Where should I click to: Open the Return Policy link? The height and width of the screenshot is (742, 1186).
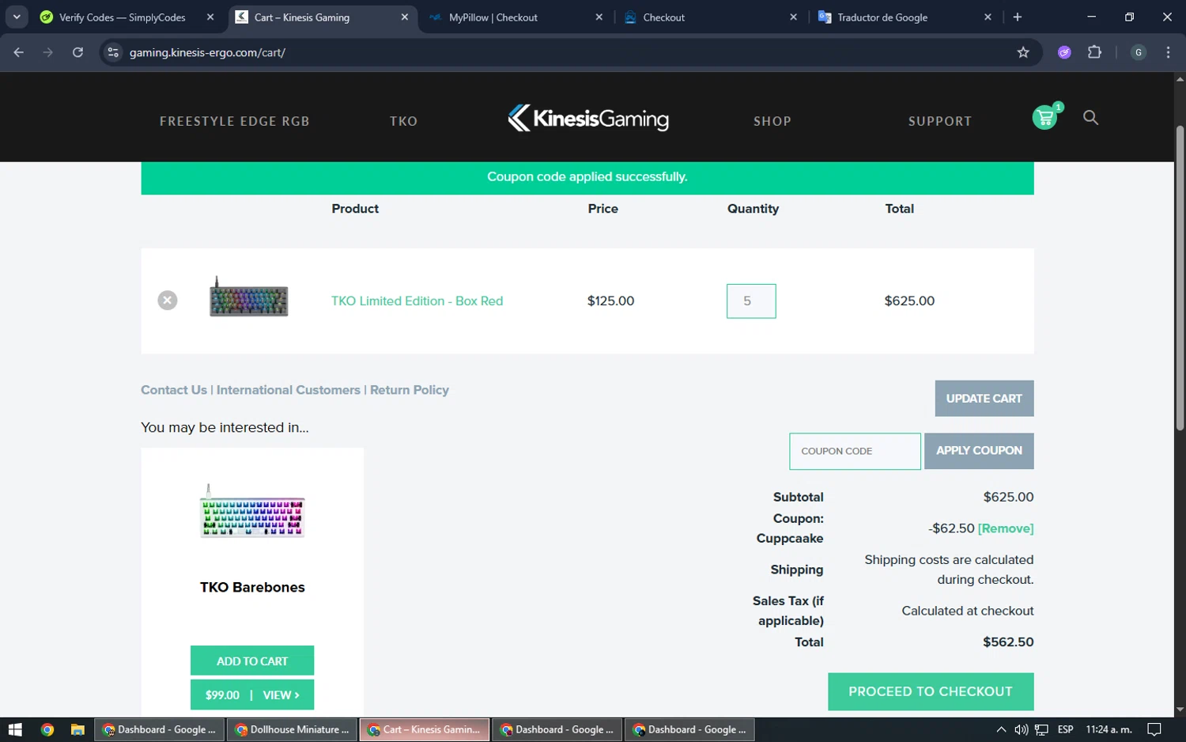(x=410, y=390)
